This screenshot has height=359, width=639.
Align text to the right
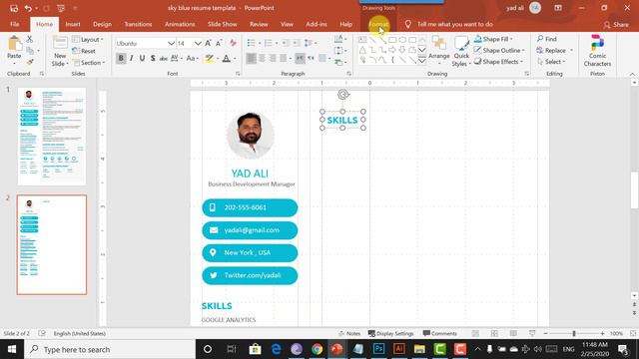click(x=273, y=58)
